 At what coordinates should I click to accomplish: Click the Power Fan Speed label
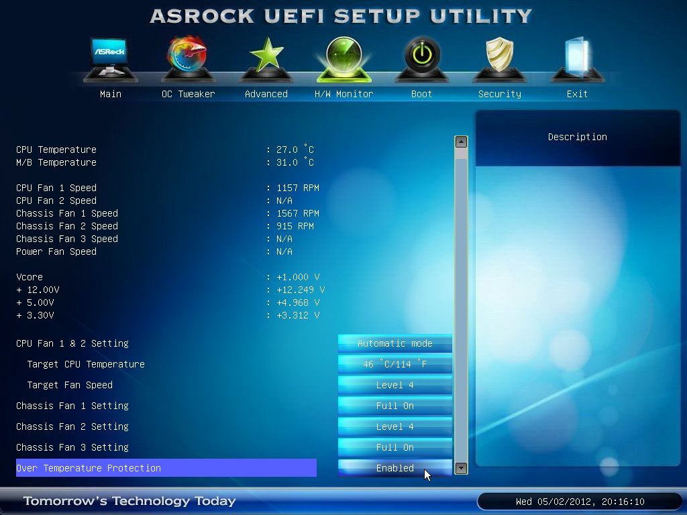click(56, 251)
